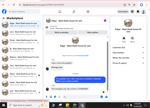The height and width of the screenshot is (108, 150).
Task: Open Lana conversation in chat list
Action: click(21, 33)
